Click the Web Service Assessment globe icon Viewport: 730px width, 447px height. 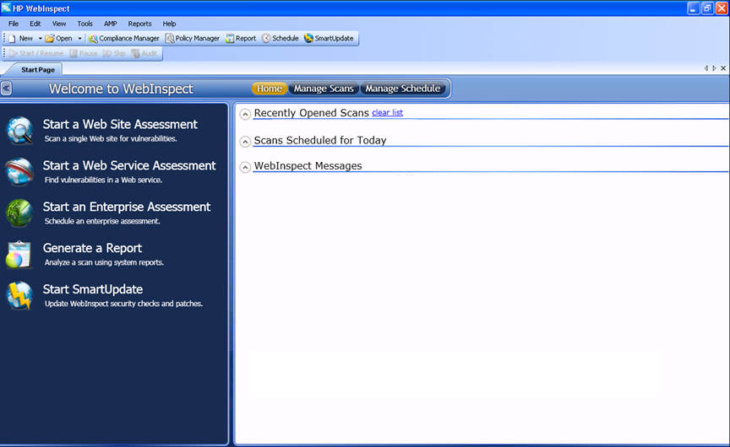pyautogui.click(x=19, y=171)
